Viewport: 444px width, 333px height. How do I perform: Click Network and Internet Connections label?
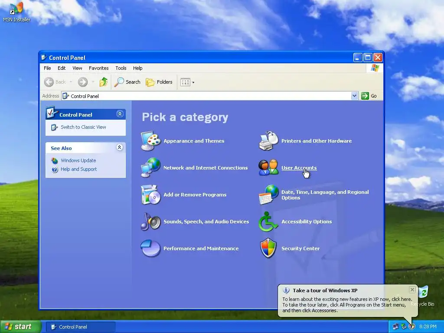(x=206, y=168)
